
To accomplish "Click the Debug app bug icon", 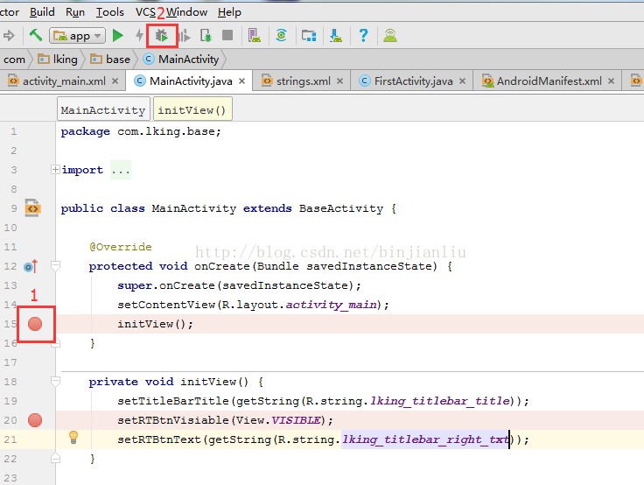I will 162,36.
